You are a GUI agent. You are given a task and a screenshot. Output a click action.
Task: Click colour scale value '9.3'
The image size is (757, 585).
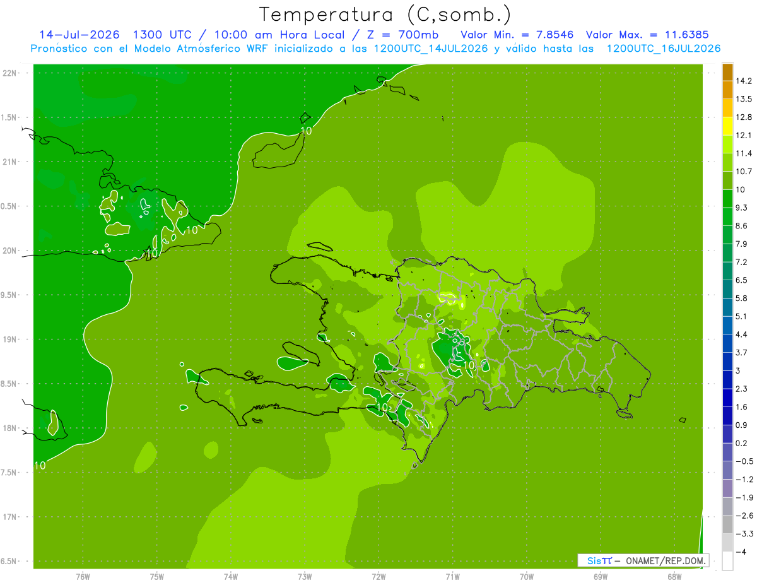point(742,208)
